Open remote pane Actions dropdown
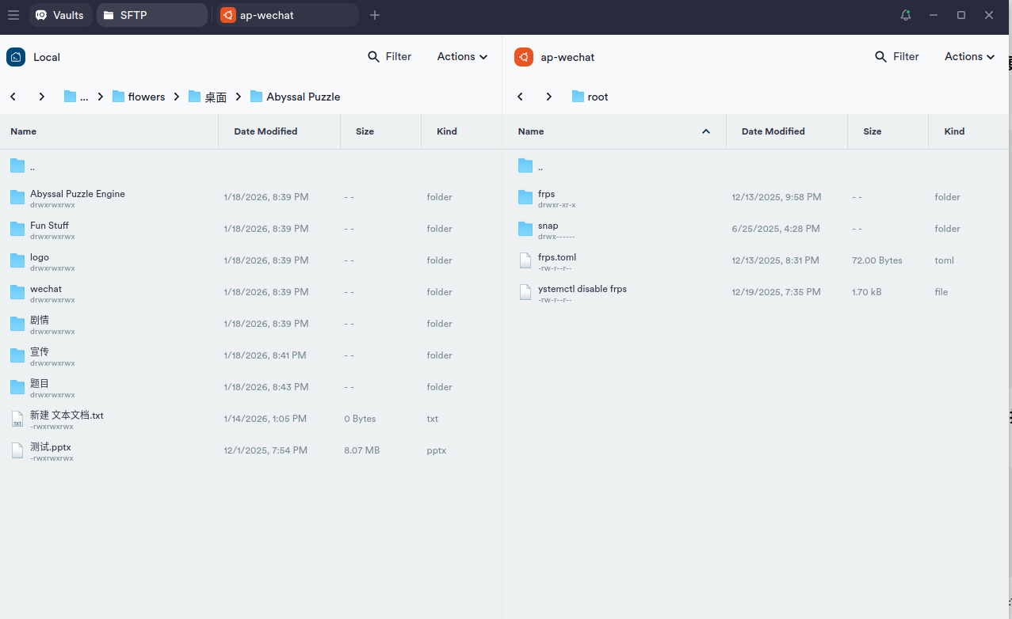This screenshot has width=1012, height=619. click(x=969, y=56)
